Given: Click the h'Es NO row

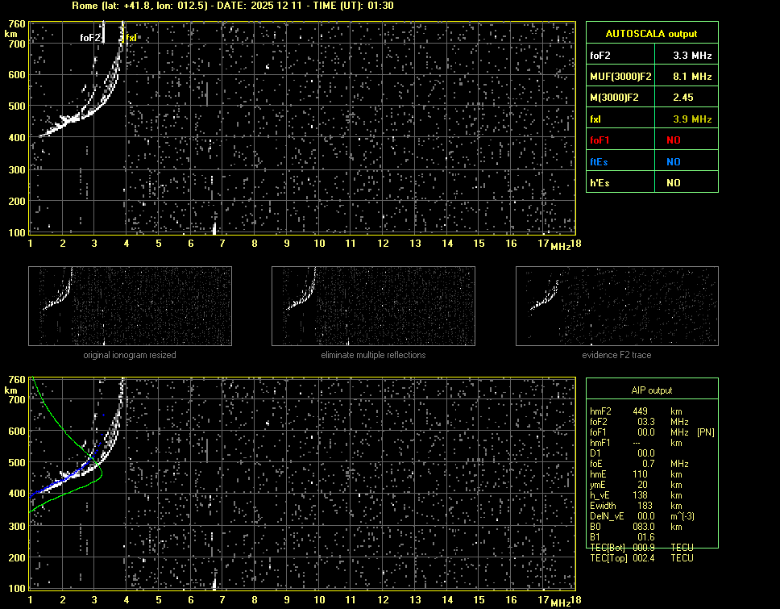Looking at the screenshot, I should pyautogui.click(x=651, y=183).
